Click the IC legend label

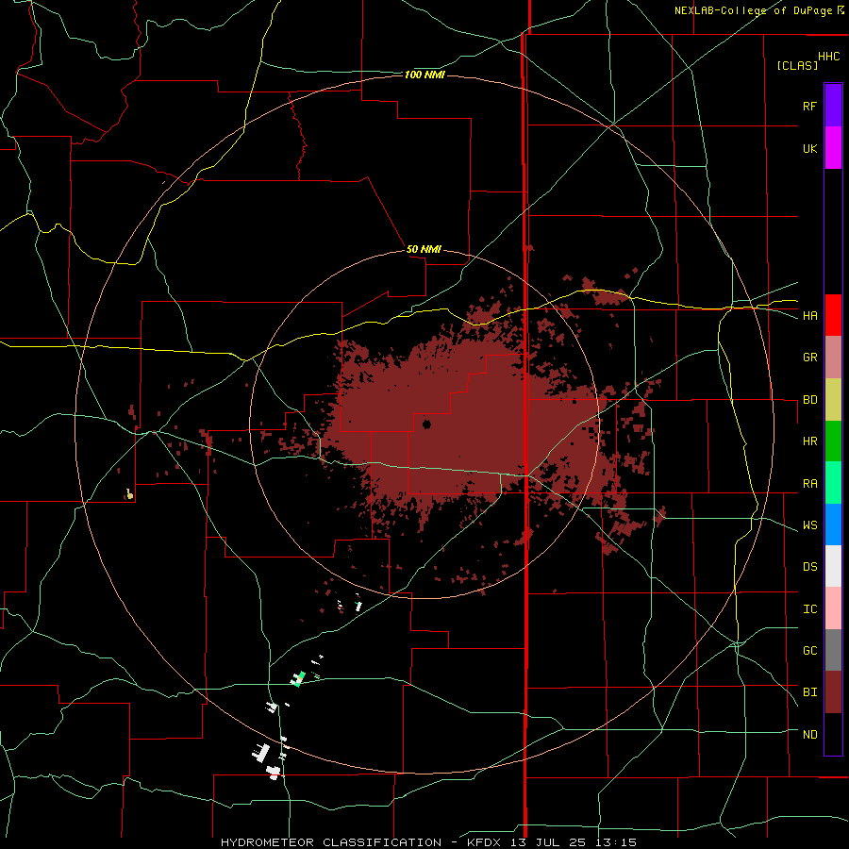point(809,609)
